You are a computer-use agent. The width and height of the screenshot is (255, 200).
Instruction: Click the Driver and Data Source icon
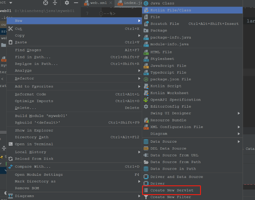(146, 177)
